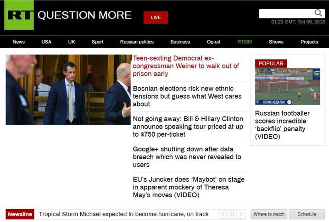This screenshot has width=329, height=222.
Task: Click the RT logo in the header
Action: tap(19, 15)
